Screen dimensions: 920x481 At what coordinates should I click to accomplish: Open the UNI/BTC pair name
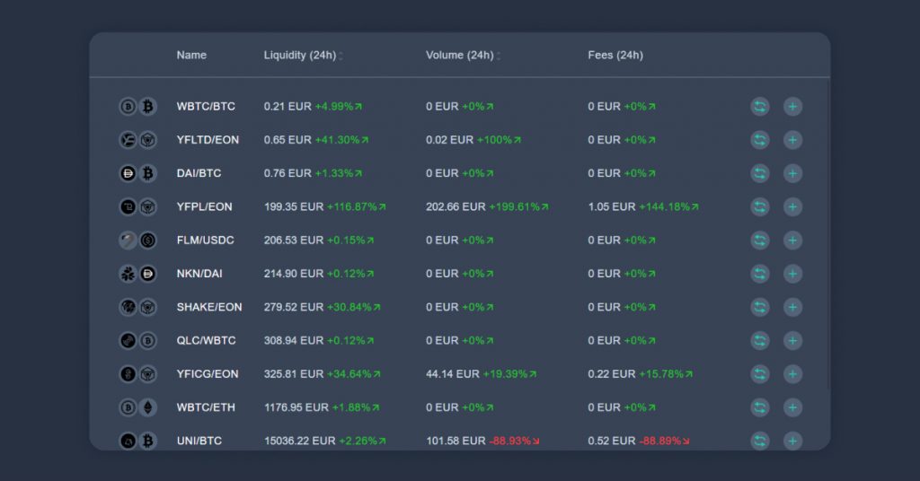pyautogui.click(x=199, y=441)
